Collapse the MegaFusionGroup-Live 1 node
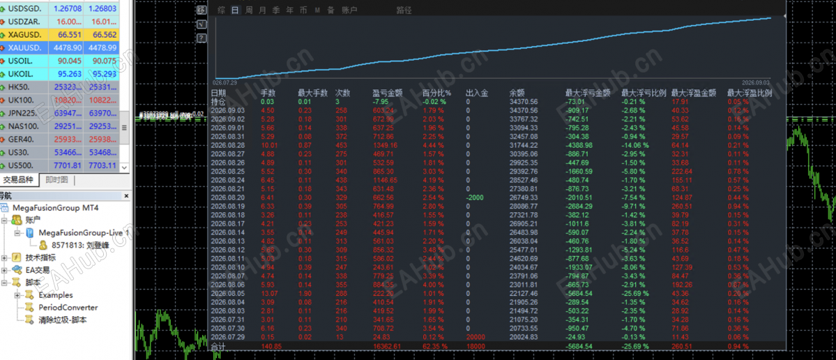The image size is (836, 360). click(17, 232)
